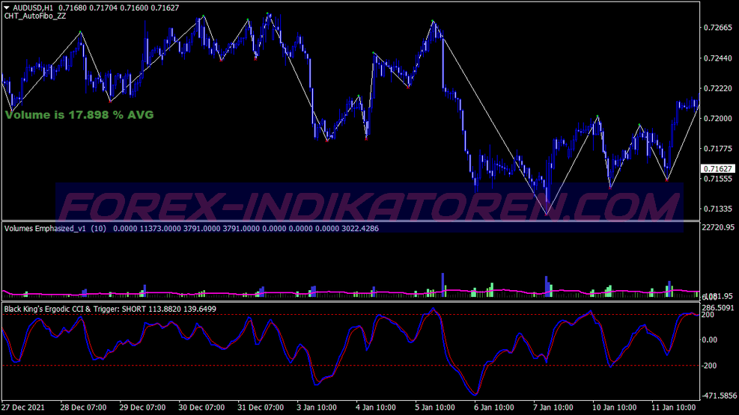The height and width of the screenshot is (415, 739).
Task: Click the triangle arrow beside AUDUSD,H1
Action: pos(6,7)
